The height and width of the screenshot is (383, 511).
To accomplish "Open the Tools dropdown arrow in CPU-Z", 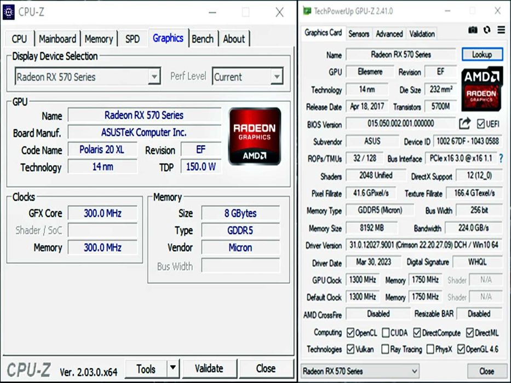I will pos(173,368).
